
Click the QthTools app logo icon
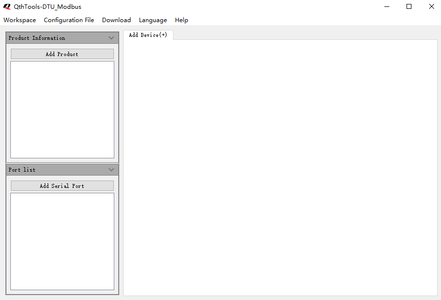7,6
